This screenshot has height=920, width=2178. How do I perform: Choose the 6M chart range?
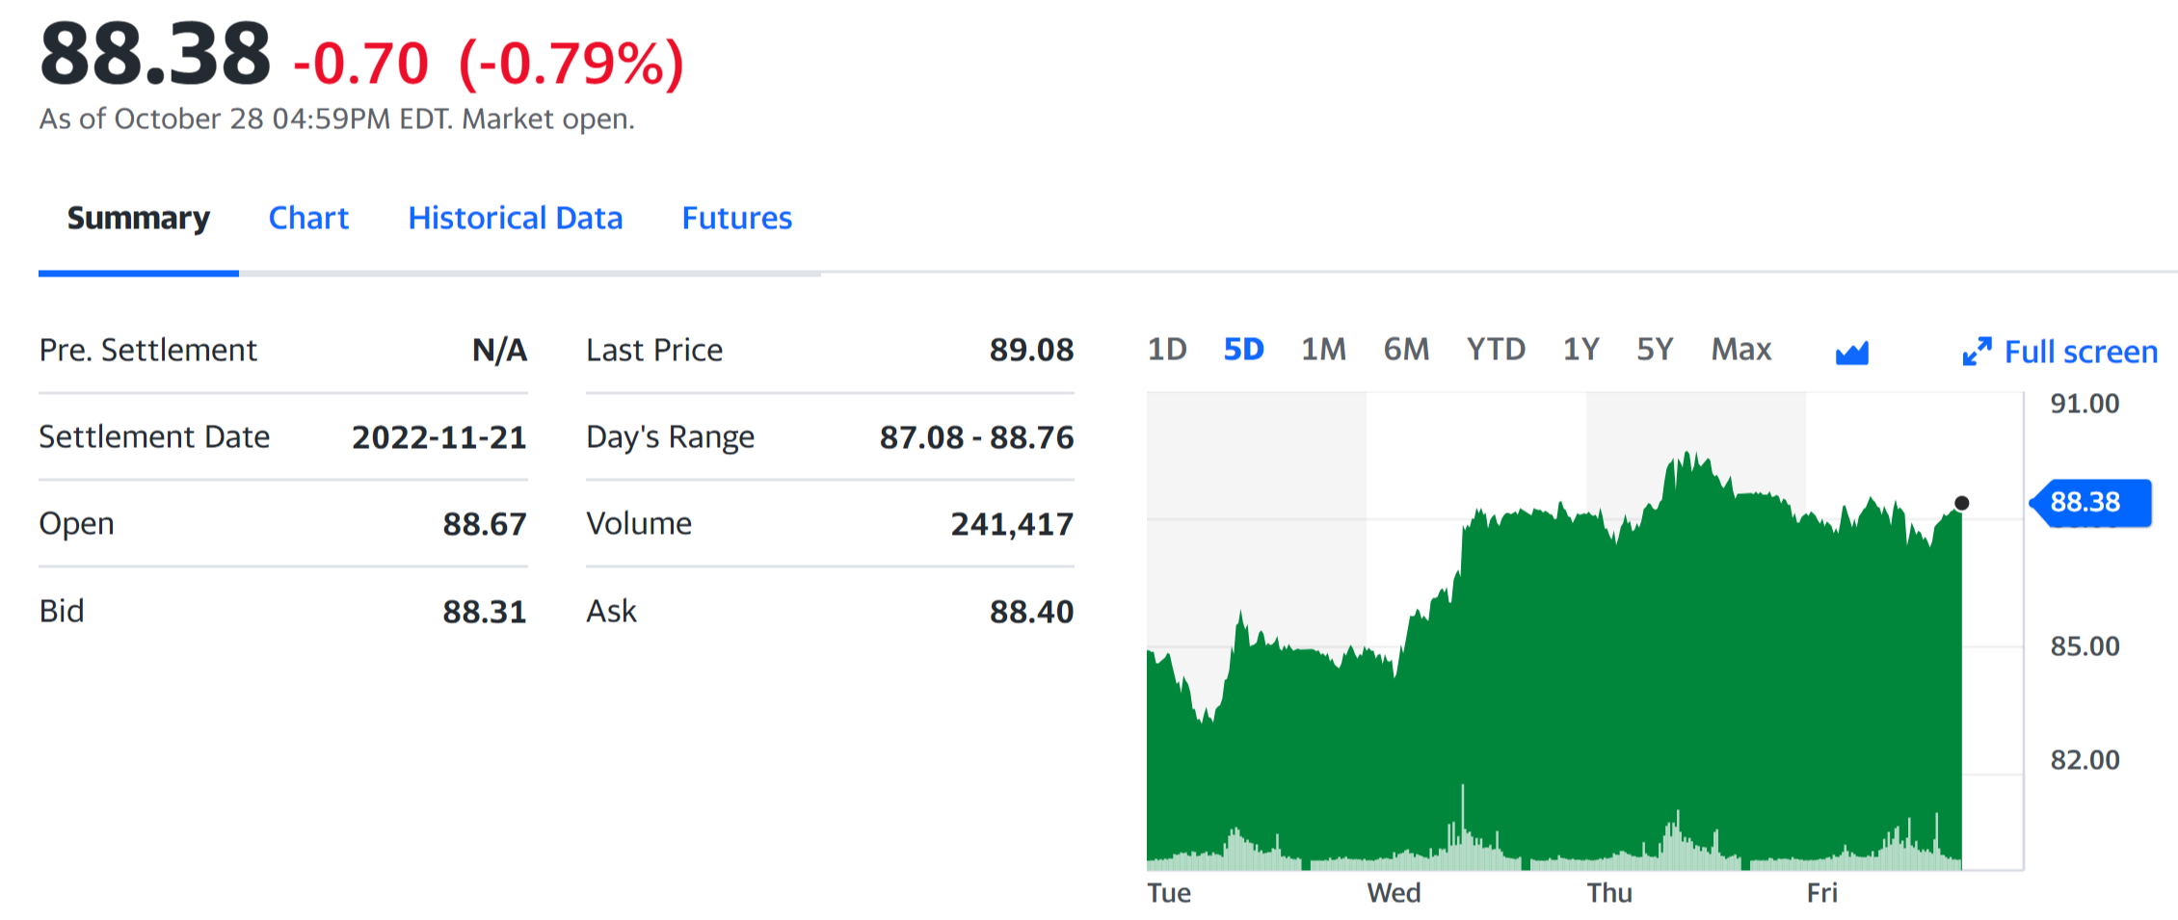(x=1407, y=350)
